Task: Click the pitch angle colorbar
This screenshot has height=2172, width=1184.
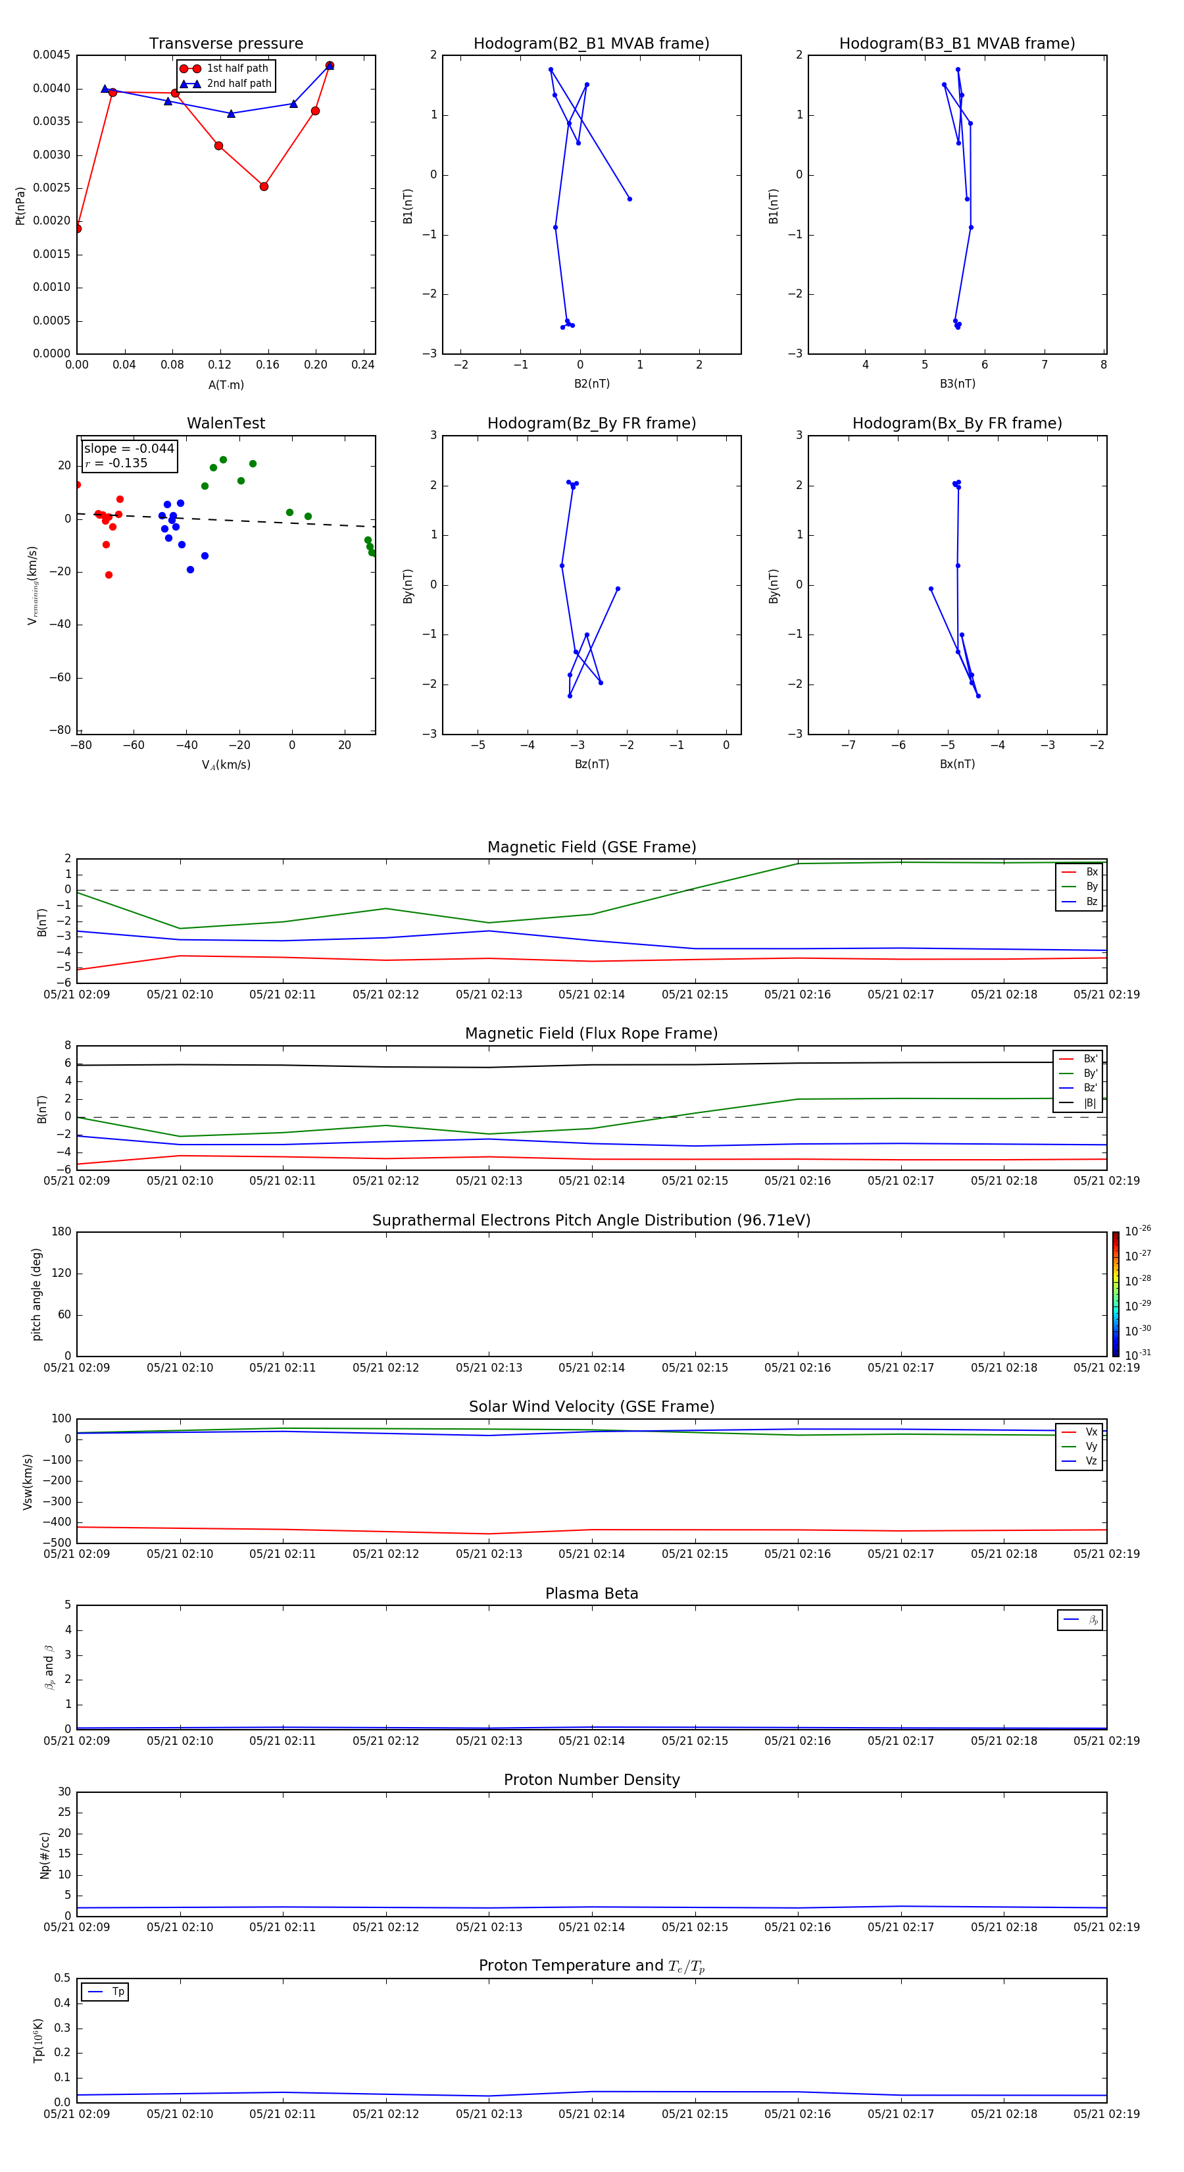Action: [x=1115, y=1294]
